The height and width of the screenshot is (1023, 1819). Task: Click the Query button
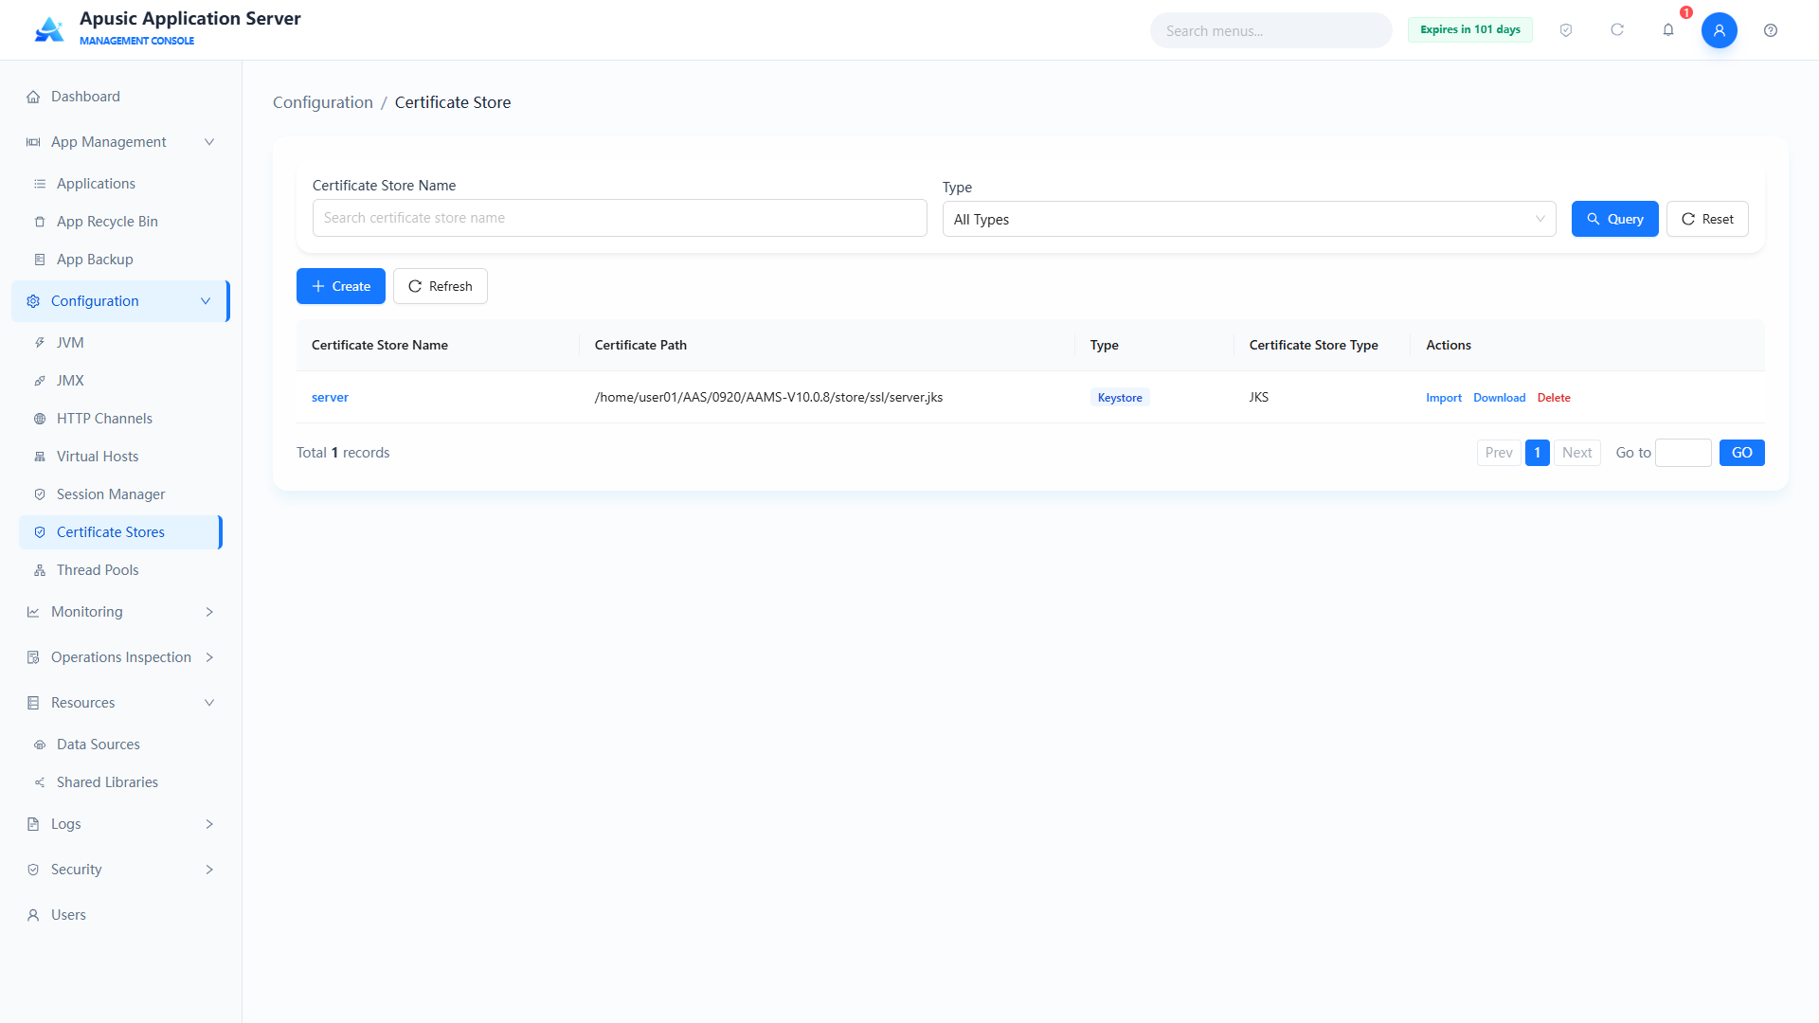click(x=1614, y=219)
